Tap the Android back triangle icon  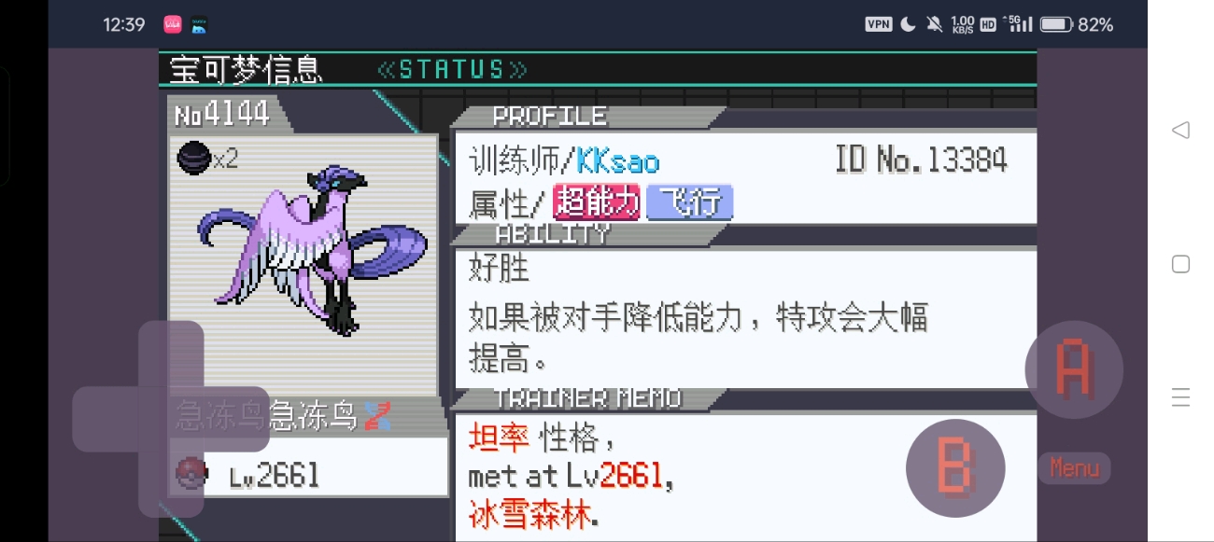pos(1180,130)
